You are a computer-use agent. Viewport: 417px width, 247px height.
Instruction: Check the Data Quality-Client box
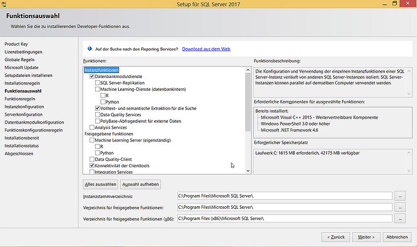92,159
